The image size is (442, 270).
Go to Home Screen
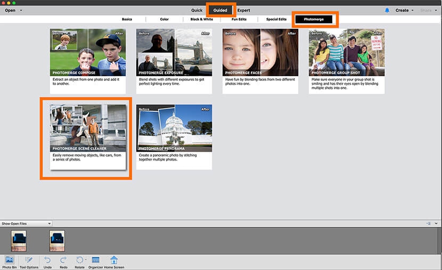click(x=114, y=260)
